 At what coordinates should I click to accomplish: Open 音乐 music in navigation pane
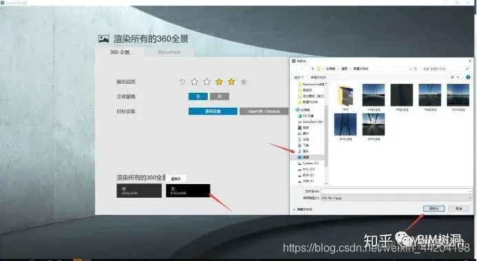[x=304, y=151]
